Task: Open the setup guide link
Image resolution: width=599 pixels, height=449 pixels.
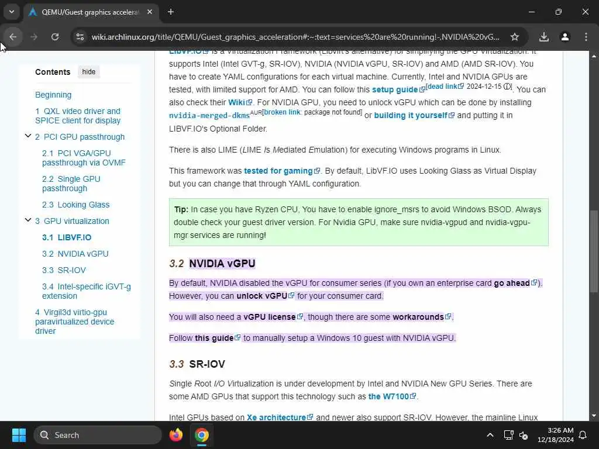Action: click(398, 89)
